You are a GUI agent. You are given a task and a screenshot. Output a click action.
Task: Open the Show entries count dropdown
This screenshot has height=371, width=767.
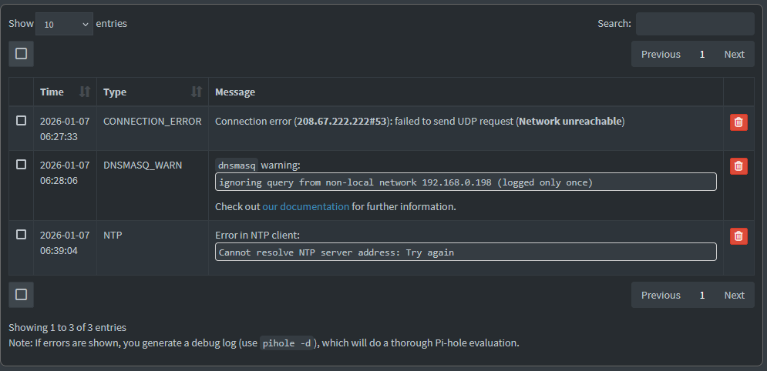(x=64, y=24)
